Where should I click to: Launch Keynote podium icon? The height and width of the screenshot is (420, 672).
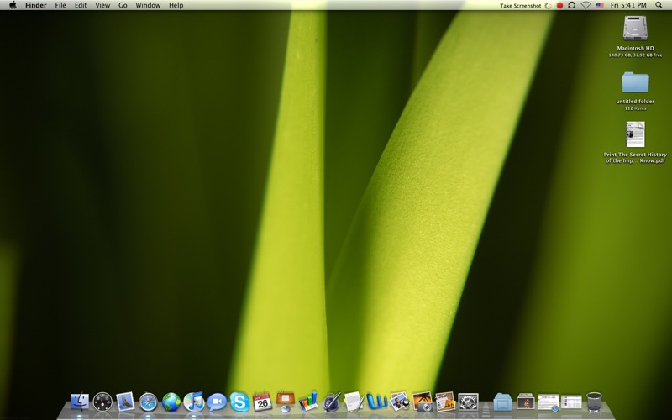click(x=286, y=402)
